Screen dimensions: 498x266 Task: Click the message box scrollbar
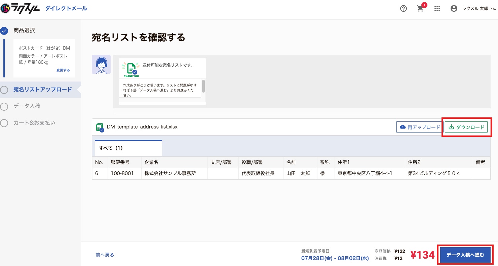coord(203,86)
